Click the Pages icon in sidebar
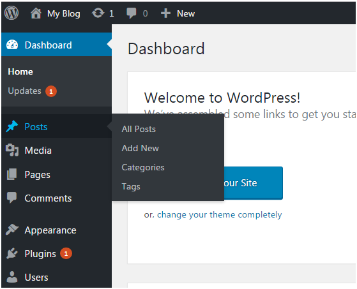The height and width of the screenshot is (289, 357). point(12,174)
